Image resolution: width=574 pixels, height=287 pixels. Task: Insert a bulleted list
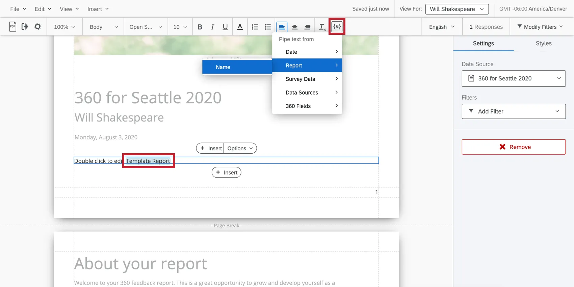coord(268,27)
